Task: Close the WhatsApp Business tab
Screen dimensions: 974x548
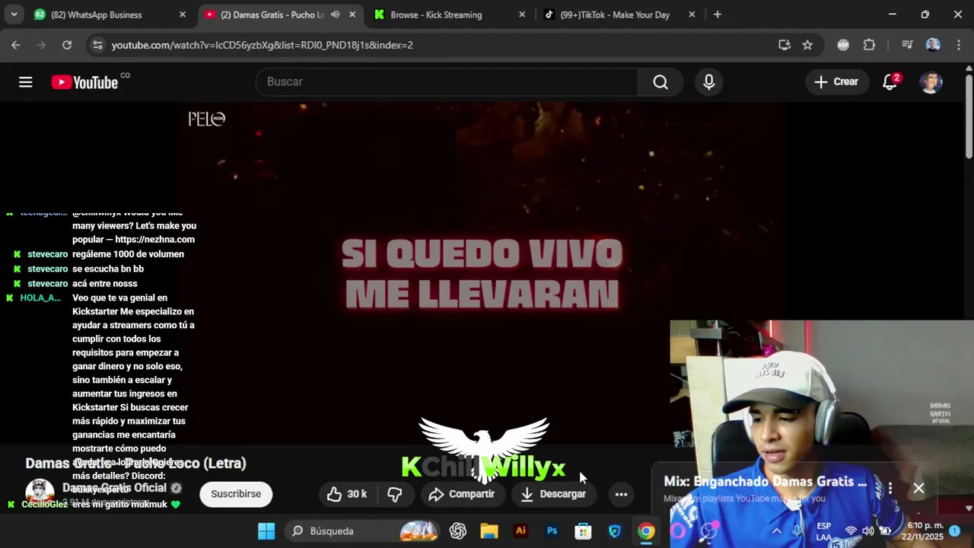Action: [182, 14]
